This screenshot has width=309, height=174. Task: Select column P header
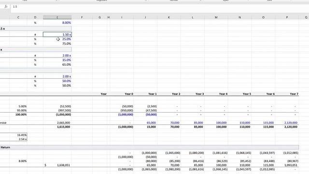point(287,17)
